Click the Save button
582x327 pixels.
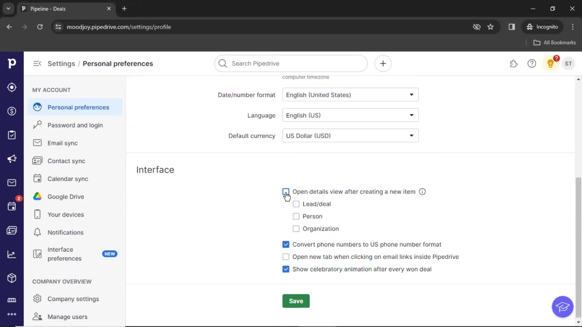click(296, 301)
